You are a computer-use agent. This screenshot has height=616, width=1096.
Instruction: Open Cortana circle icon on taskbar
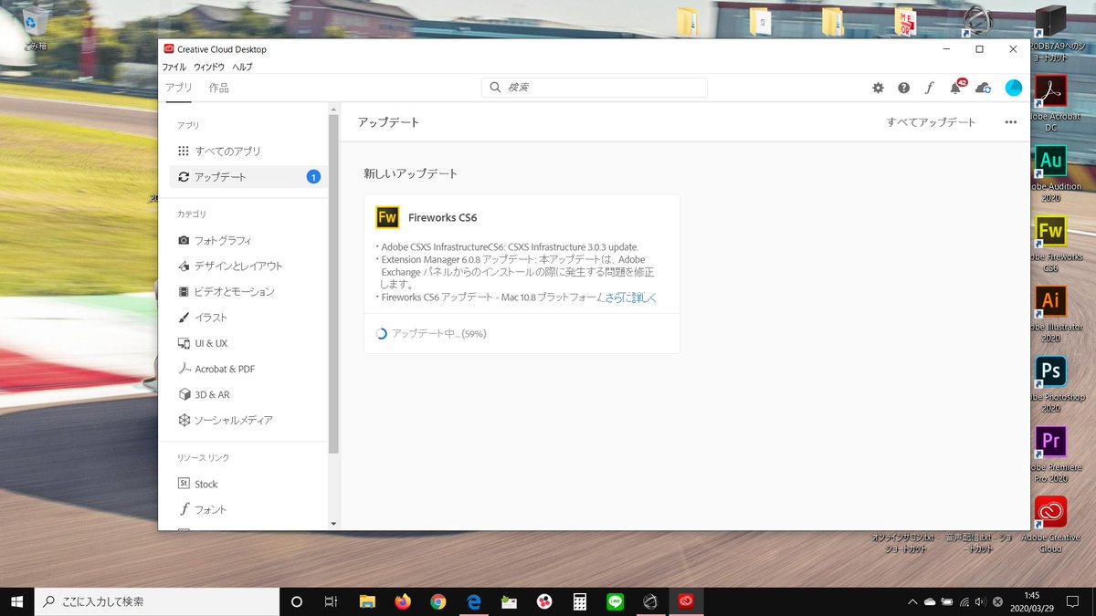click(296, 601)
